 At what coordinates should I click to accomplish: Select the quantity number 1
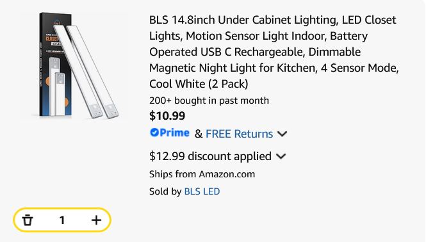coord(62,220)
